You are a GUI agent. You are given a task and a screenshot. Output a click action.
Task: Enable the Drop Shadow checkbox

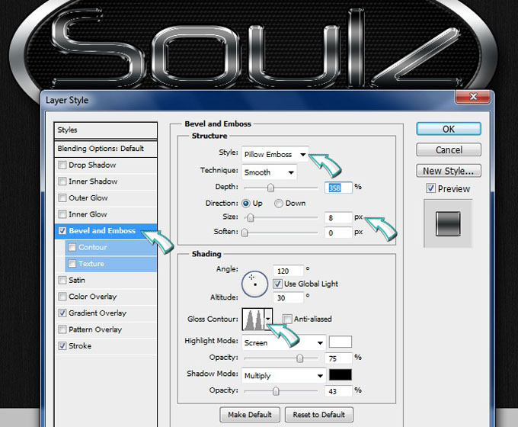(x=62, y=165)
